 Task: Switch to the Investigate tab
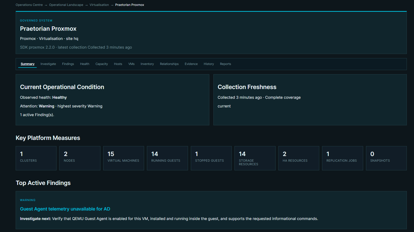(x=48, y=64)
